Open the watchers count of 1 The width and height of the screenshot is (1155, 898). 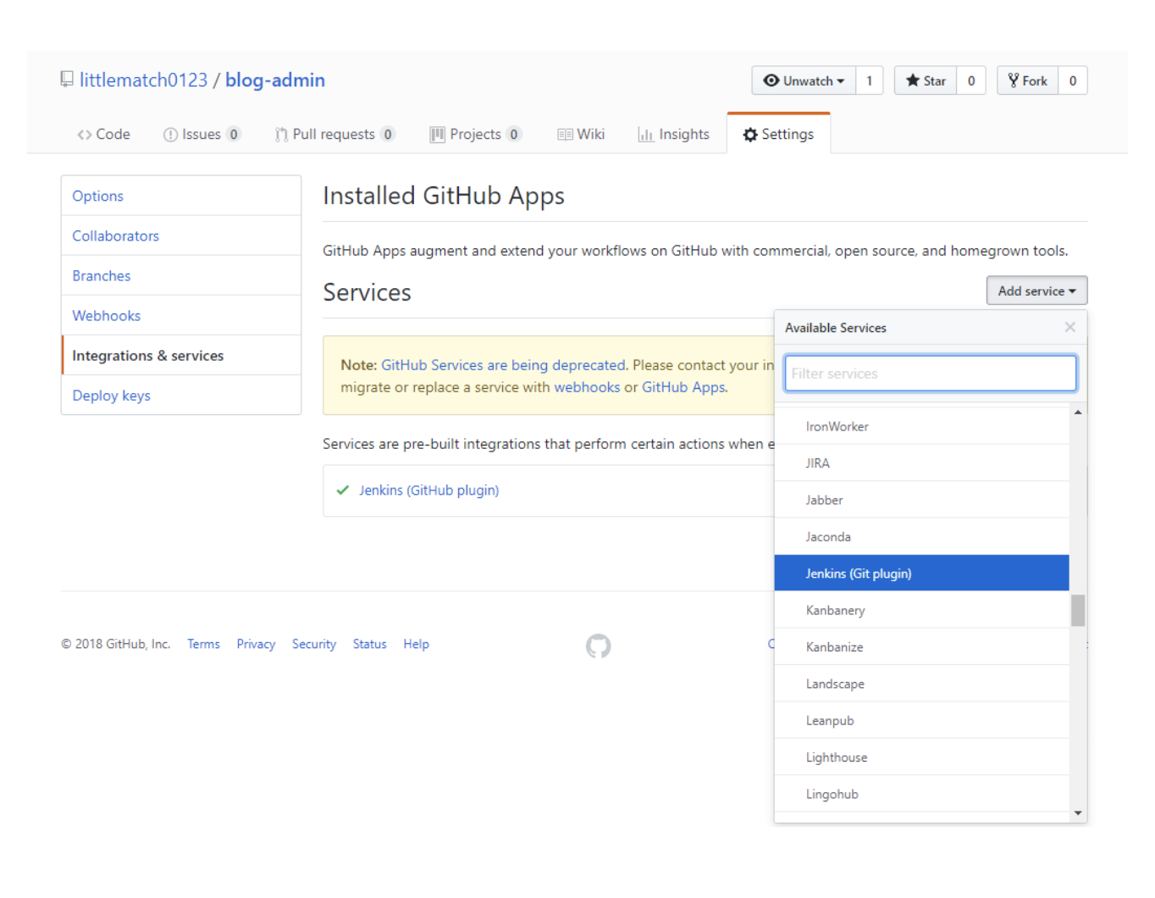pyautogui.click(x=870, y=80)
